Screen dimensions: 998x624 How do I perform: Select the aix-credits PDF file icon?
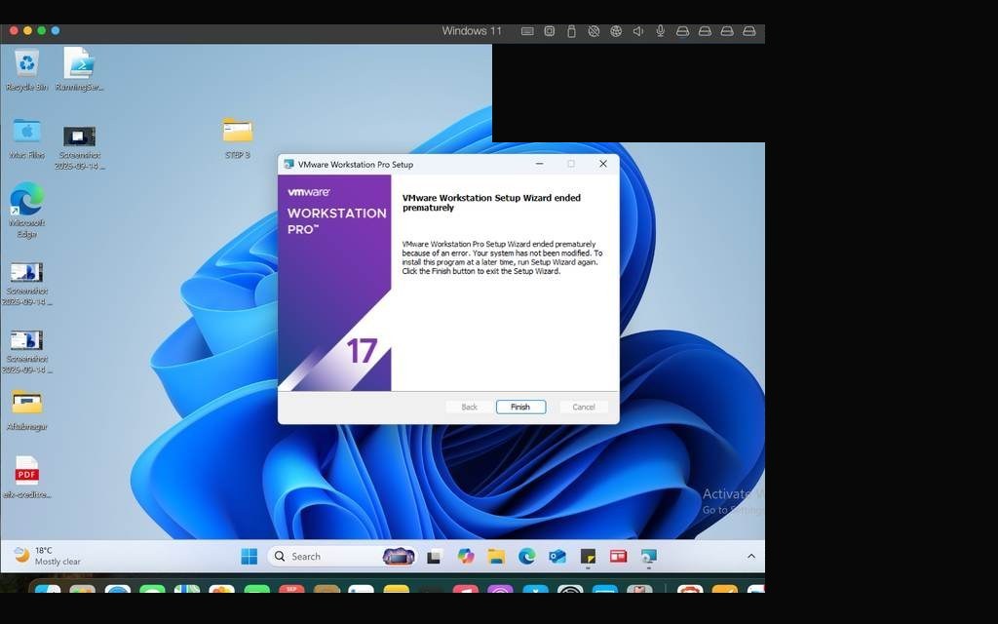tap(26, 478)
